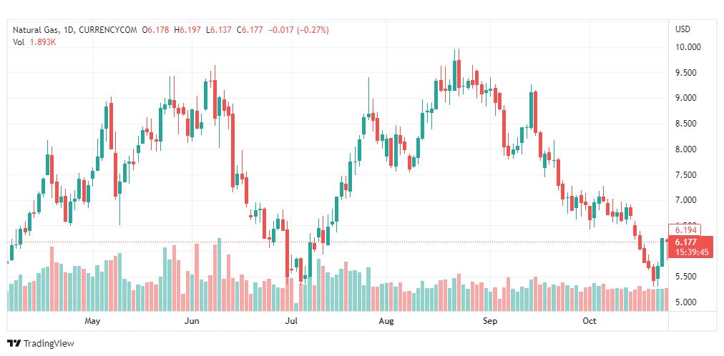Click the 5.000 price axis label

click(686, 302)
